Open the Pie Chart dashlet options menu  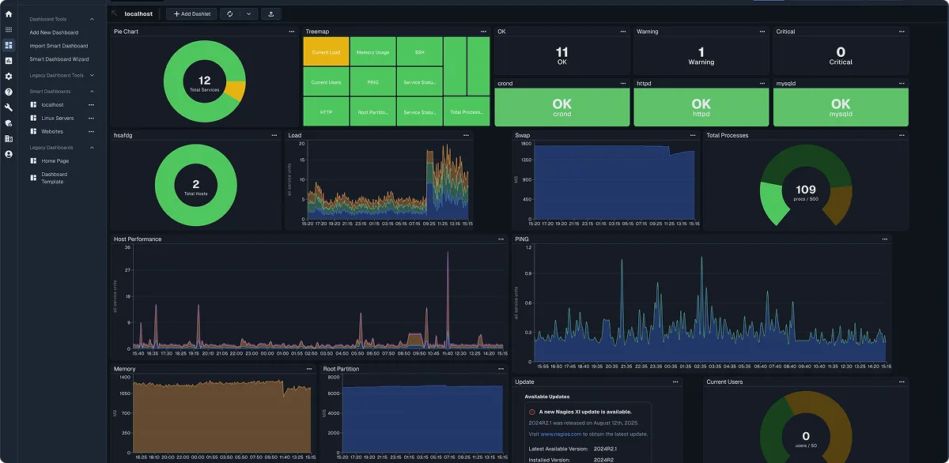click(292, 31)
